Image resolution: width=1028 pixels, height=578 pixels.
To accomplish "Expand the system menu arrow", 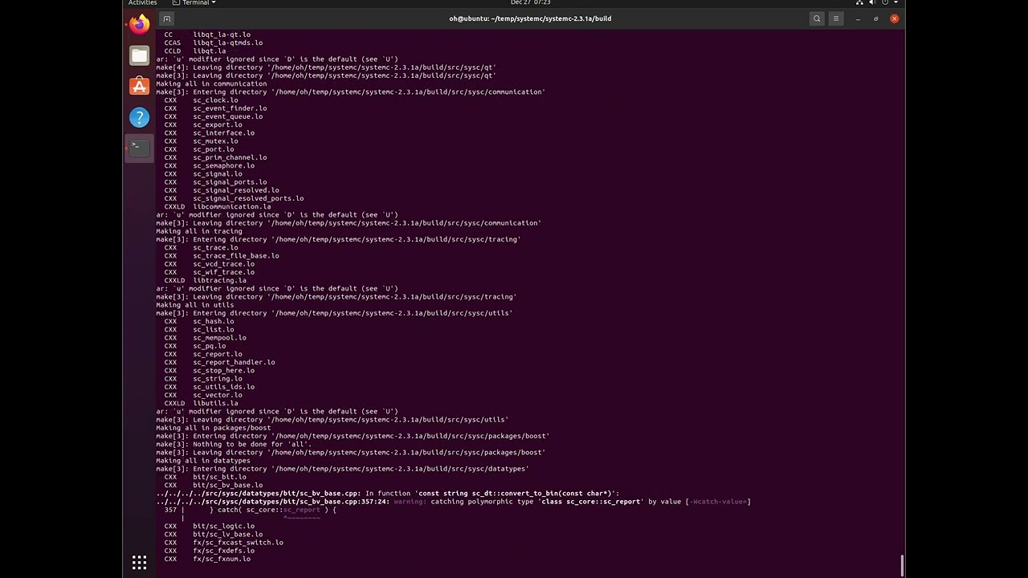I will pos(895,2).
